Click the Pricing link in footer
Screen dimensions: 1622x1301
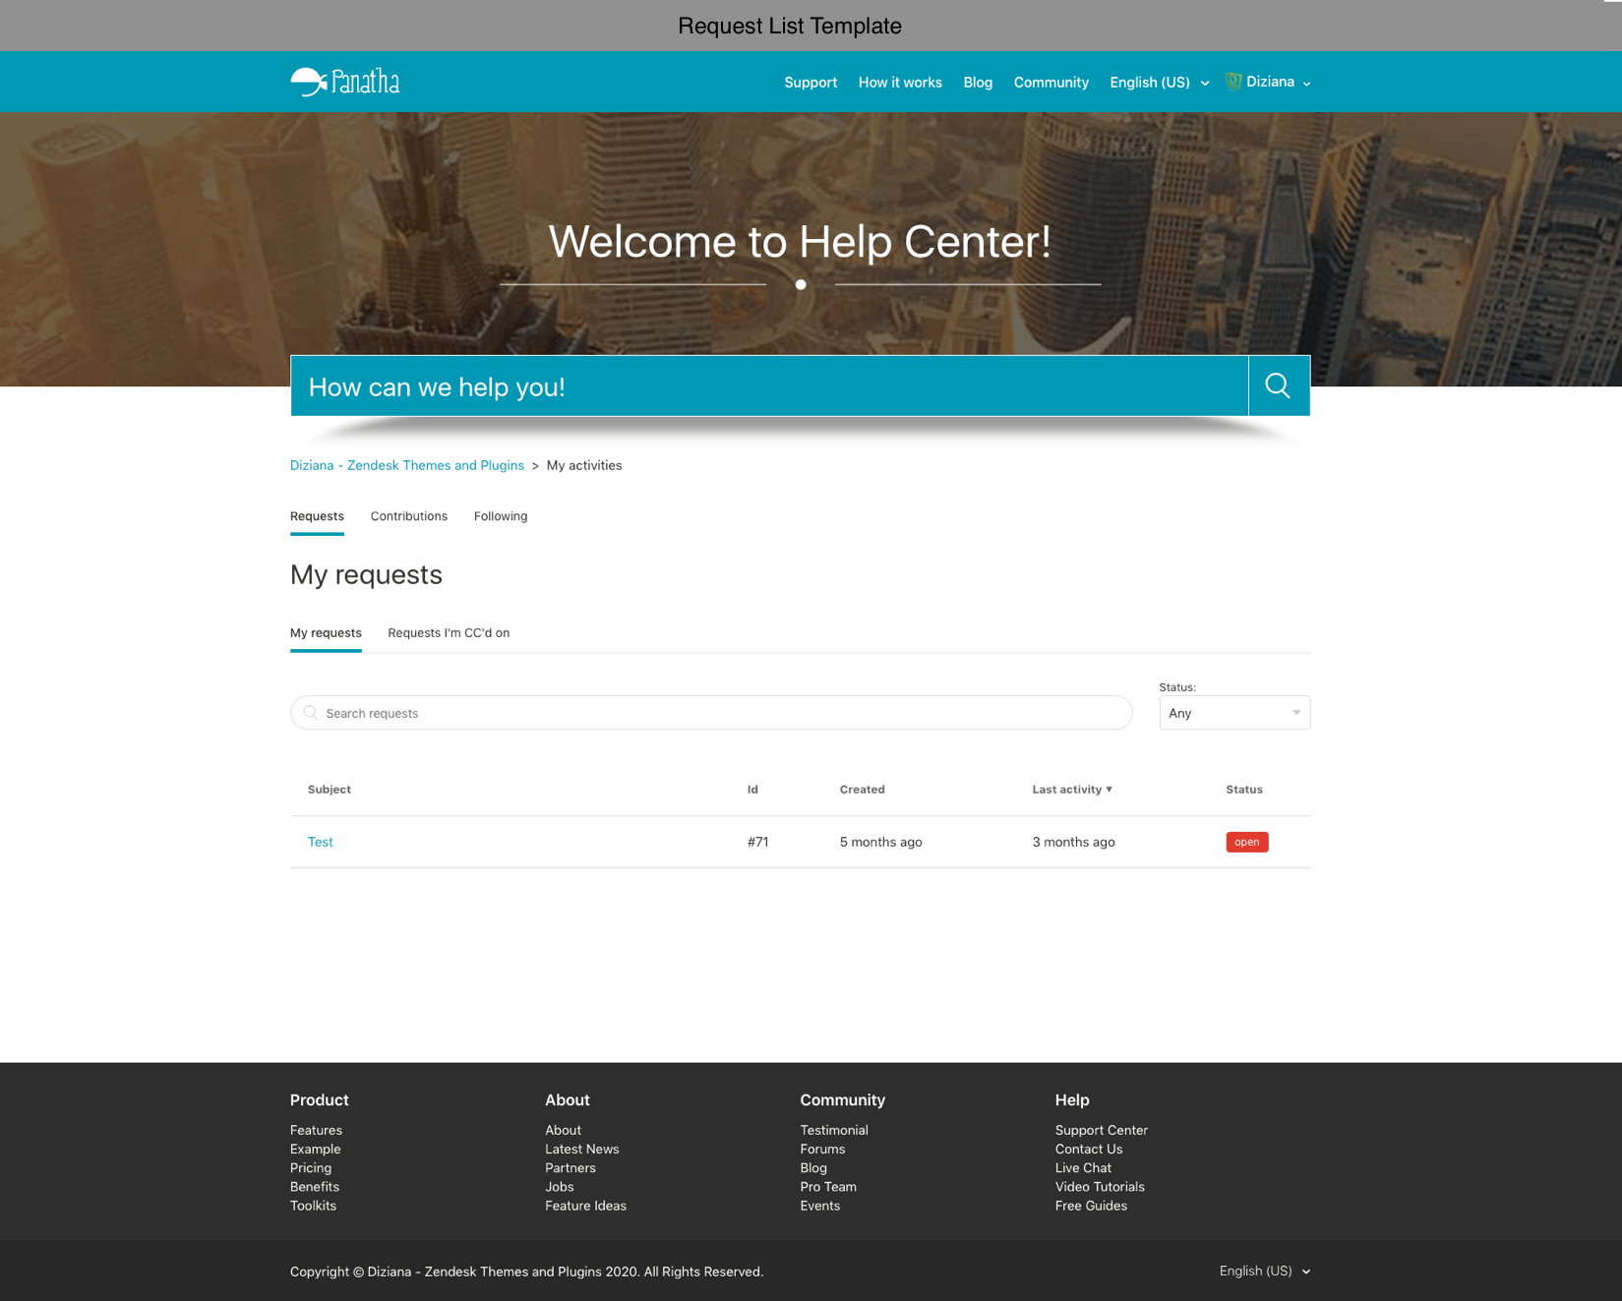point(310,1168)
